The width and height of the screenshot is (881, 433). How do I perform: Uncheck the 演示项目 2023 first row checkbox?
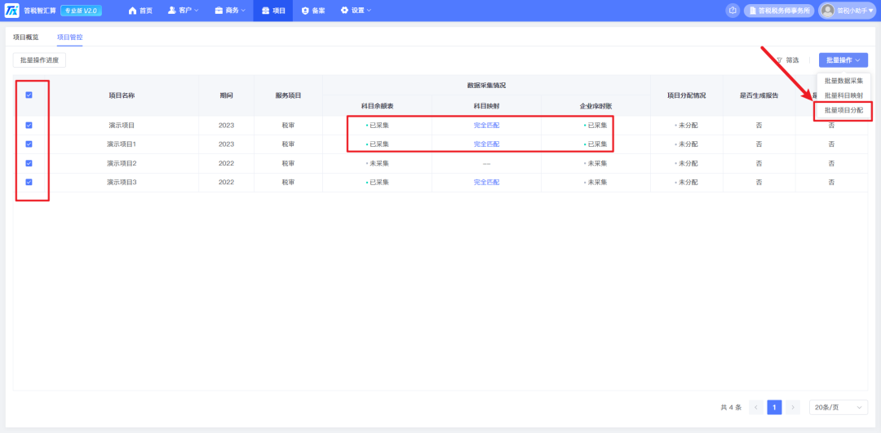29,126
